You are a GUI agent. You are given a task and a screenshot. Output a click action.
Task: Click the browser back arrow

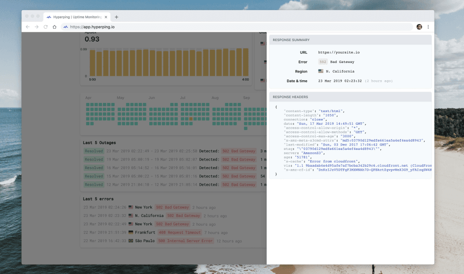[x=28, y=27]
